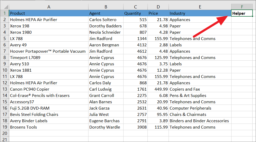The height and width of the screenshot is (142, 256).
Task: Click industry Chairs & Chairmats
Action: 200,114
